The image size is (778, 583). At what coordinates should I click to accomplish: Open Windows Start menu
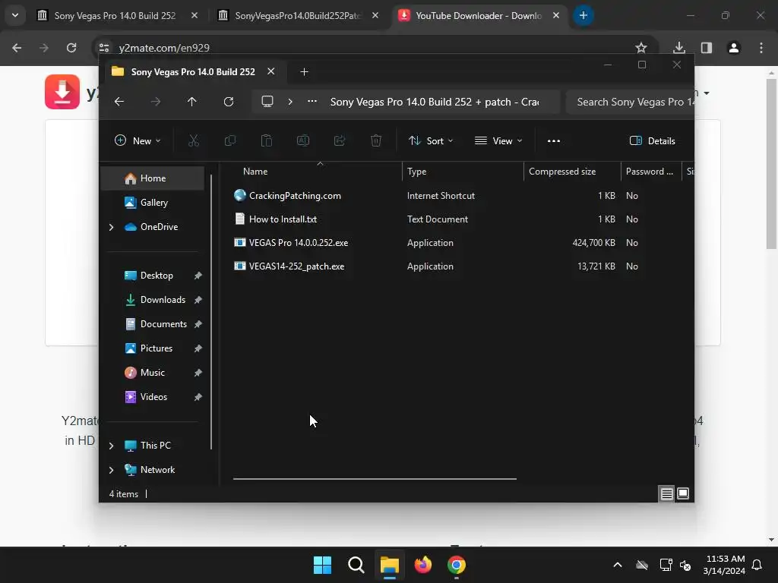pos(322,565)
